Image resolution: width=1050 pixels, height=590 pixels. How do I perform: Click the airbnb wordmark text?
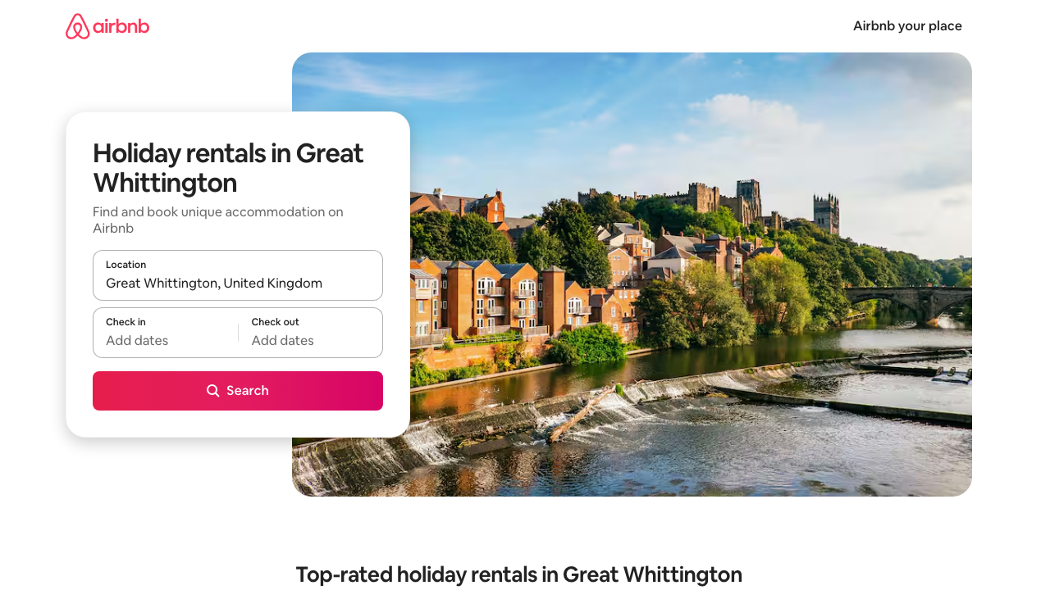click(x=121, y=26)
